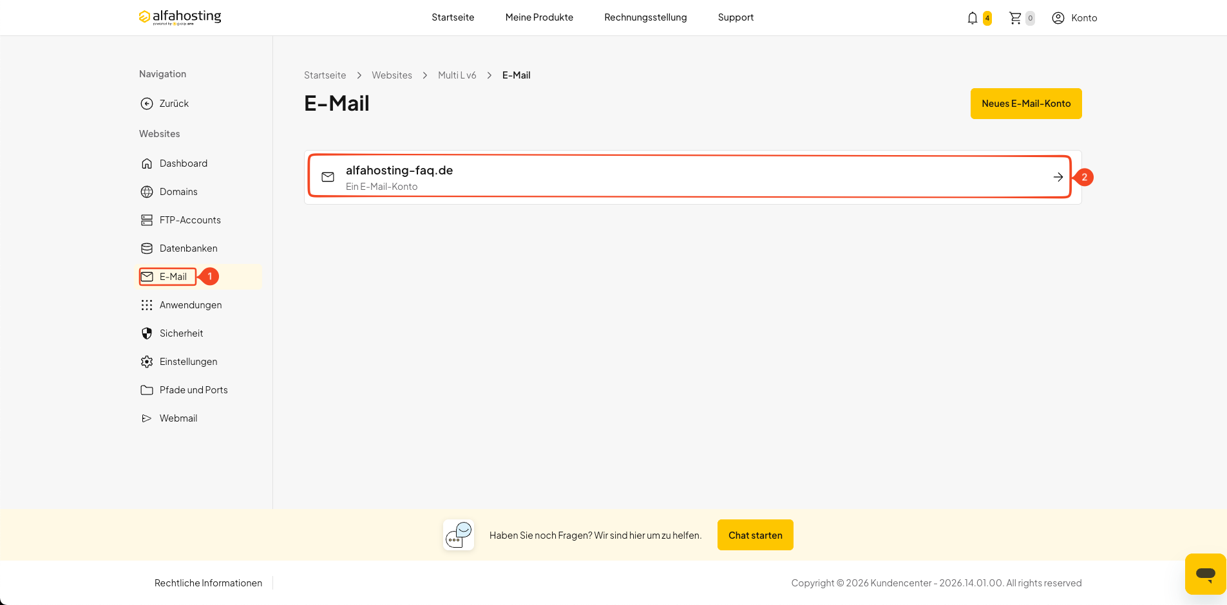
Task: Click the notification count badge 4
Action: tap(987, 18)
